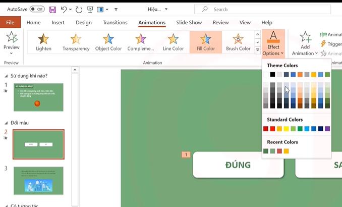Click the ĐÚNG button on the slide
Viewport: 342px width, 207px height.
238,165
